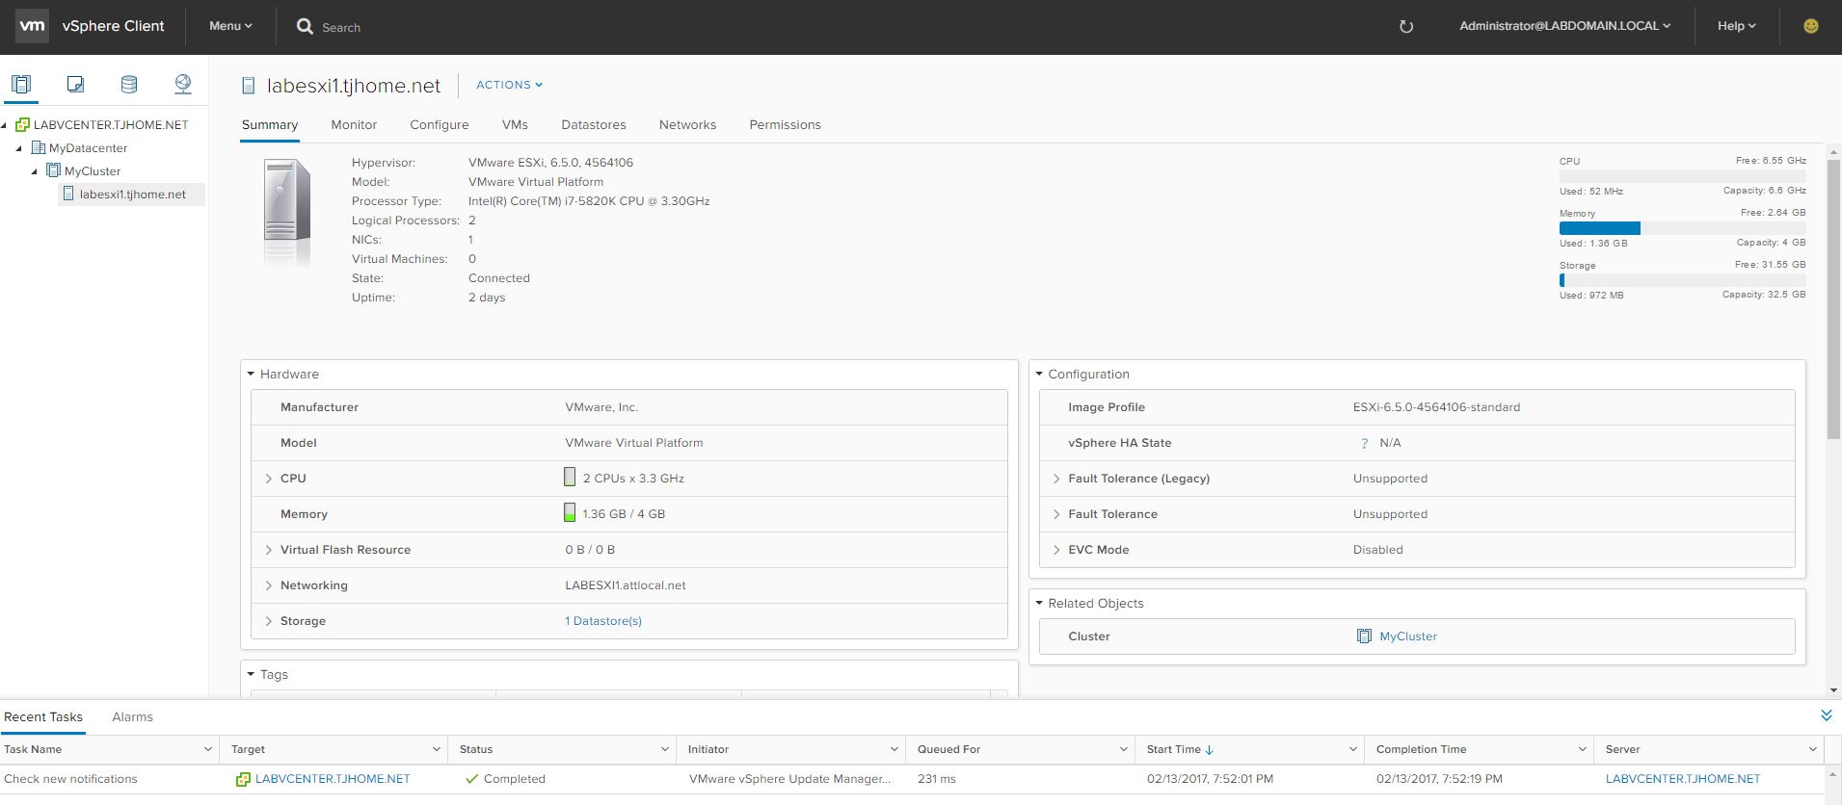Open VMs and Templates inventory view icon
The width and height of the screenshot is (1842, 805).
[75, 84]
